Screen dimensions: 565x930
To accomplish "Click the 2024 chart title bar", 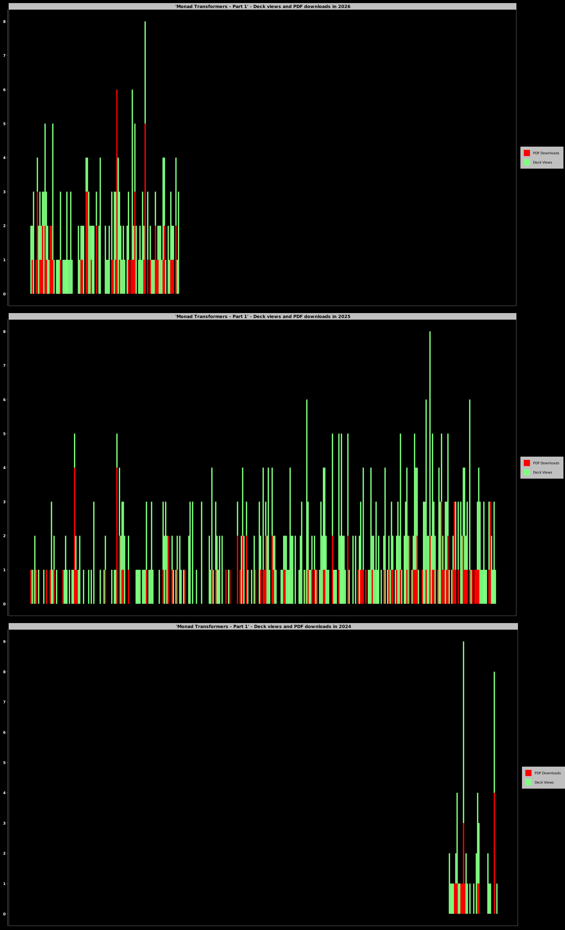I will [x=263, y=626].
